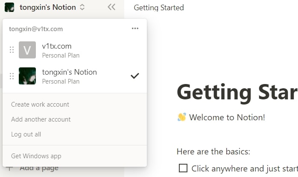Screen dimensions: 298x177
Task: Check the "Click anywhere and just start" checkbox
Action: pyautogui.click(x=183, y=168)
